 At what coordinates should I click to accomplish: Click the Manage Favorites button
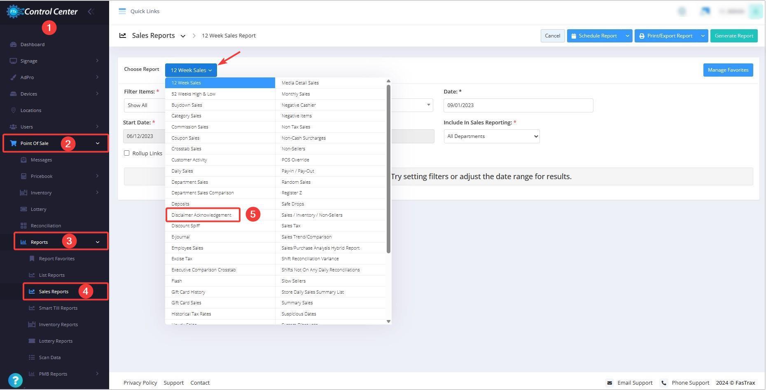[x=728, y=70]
